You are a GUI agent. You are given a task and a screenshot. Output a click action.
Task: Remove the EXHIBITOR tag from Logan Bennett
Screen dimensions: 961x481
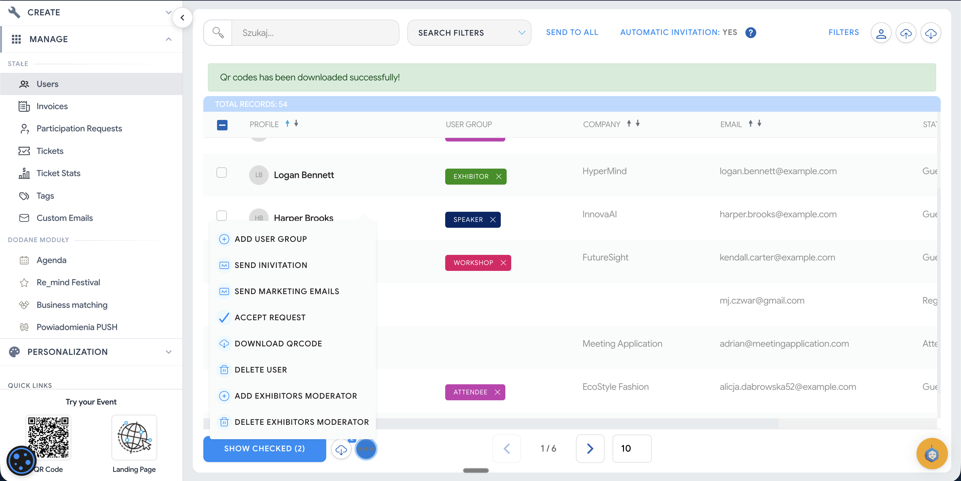[499, 176]
